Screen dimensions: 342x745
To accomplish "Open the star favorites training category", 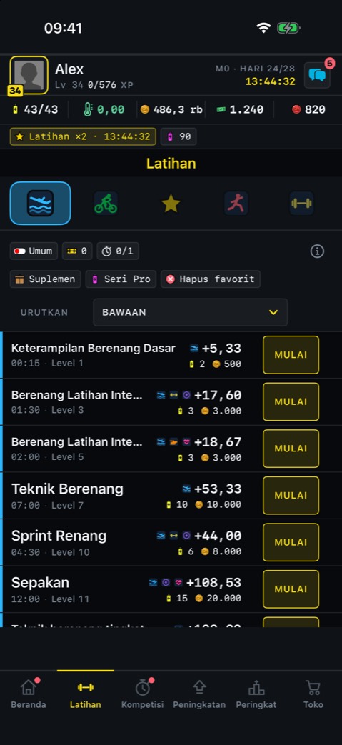I will (x=171, y=204).
